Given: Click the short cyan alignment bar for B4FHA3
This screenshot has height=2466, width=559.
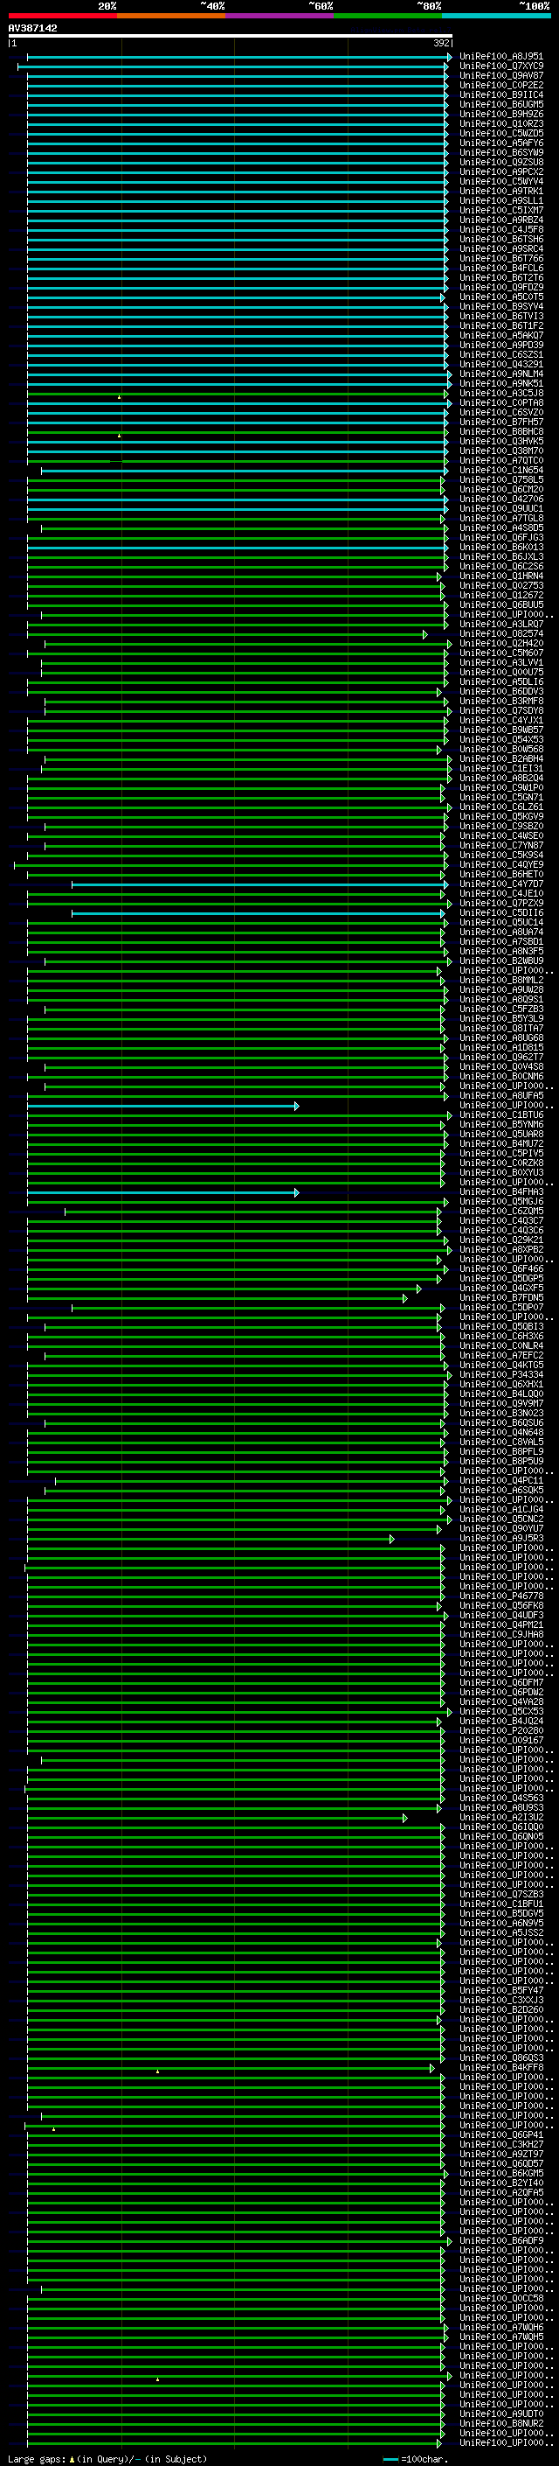Looking at the screenshot, I should [x=162, y=1193].
